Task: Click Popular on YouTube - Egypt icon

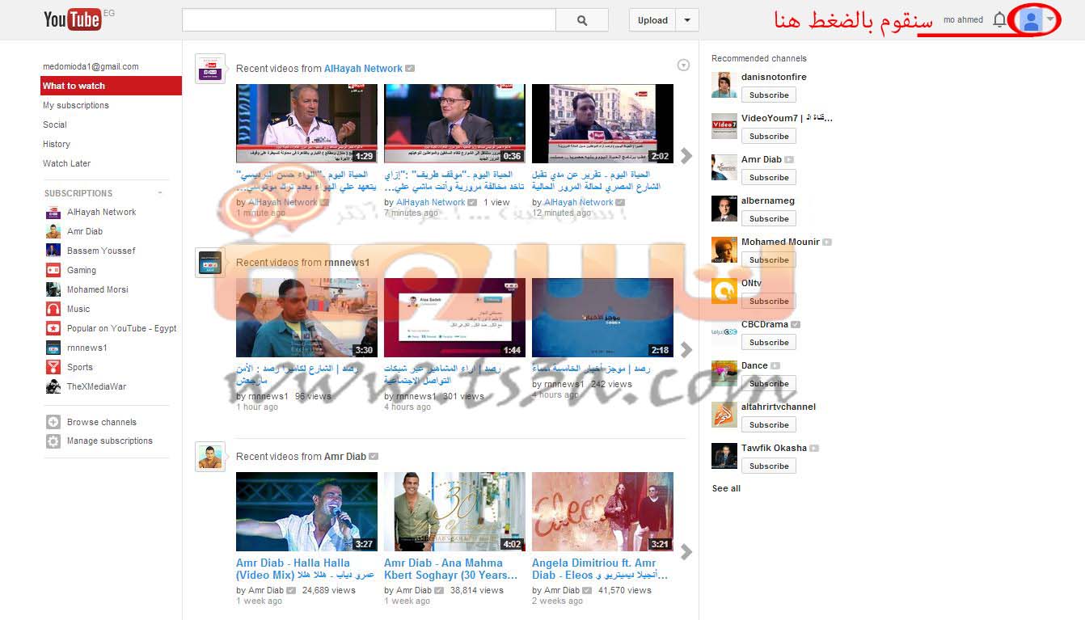Action: point(53,328)
